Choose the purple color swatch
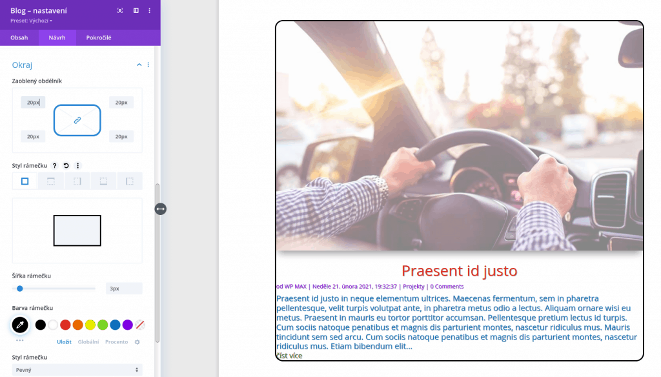 click(127, 325)
